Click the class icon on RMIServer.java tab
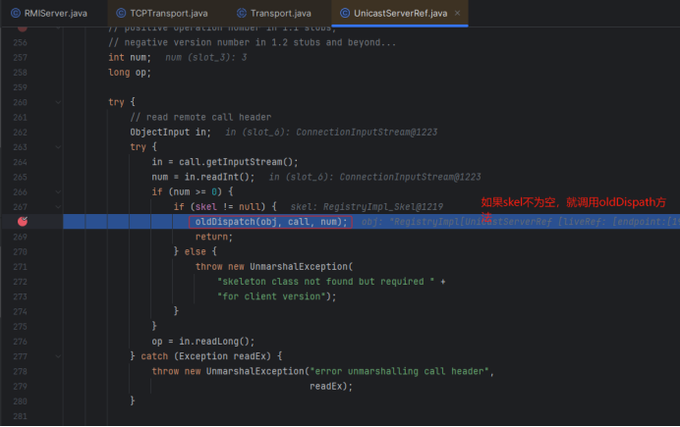The width and height of the screenshot is (680, 427). point(15,13)
